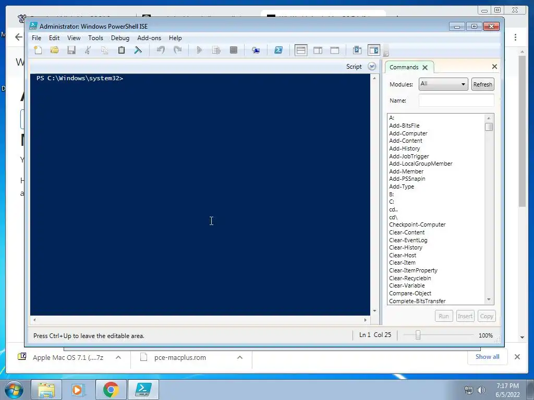Screen dimensions: 534x400
Task: Click the Run Selection icon
Action: point(216,51)
